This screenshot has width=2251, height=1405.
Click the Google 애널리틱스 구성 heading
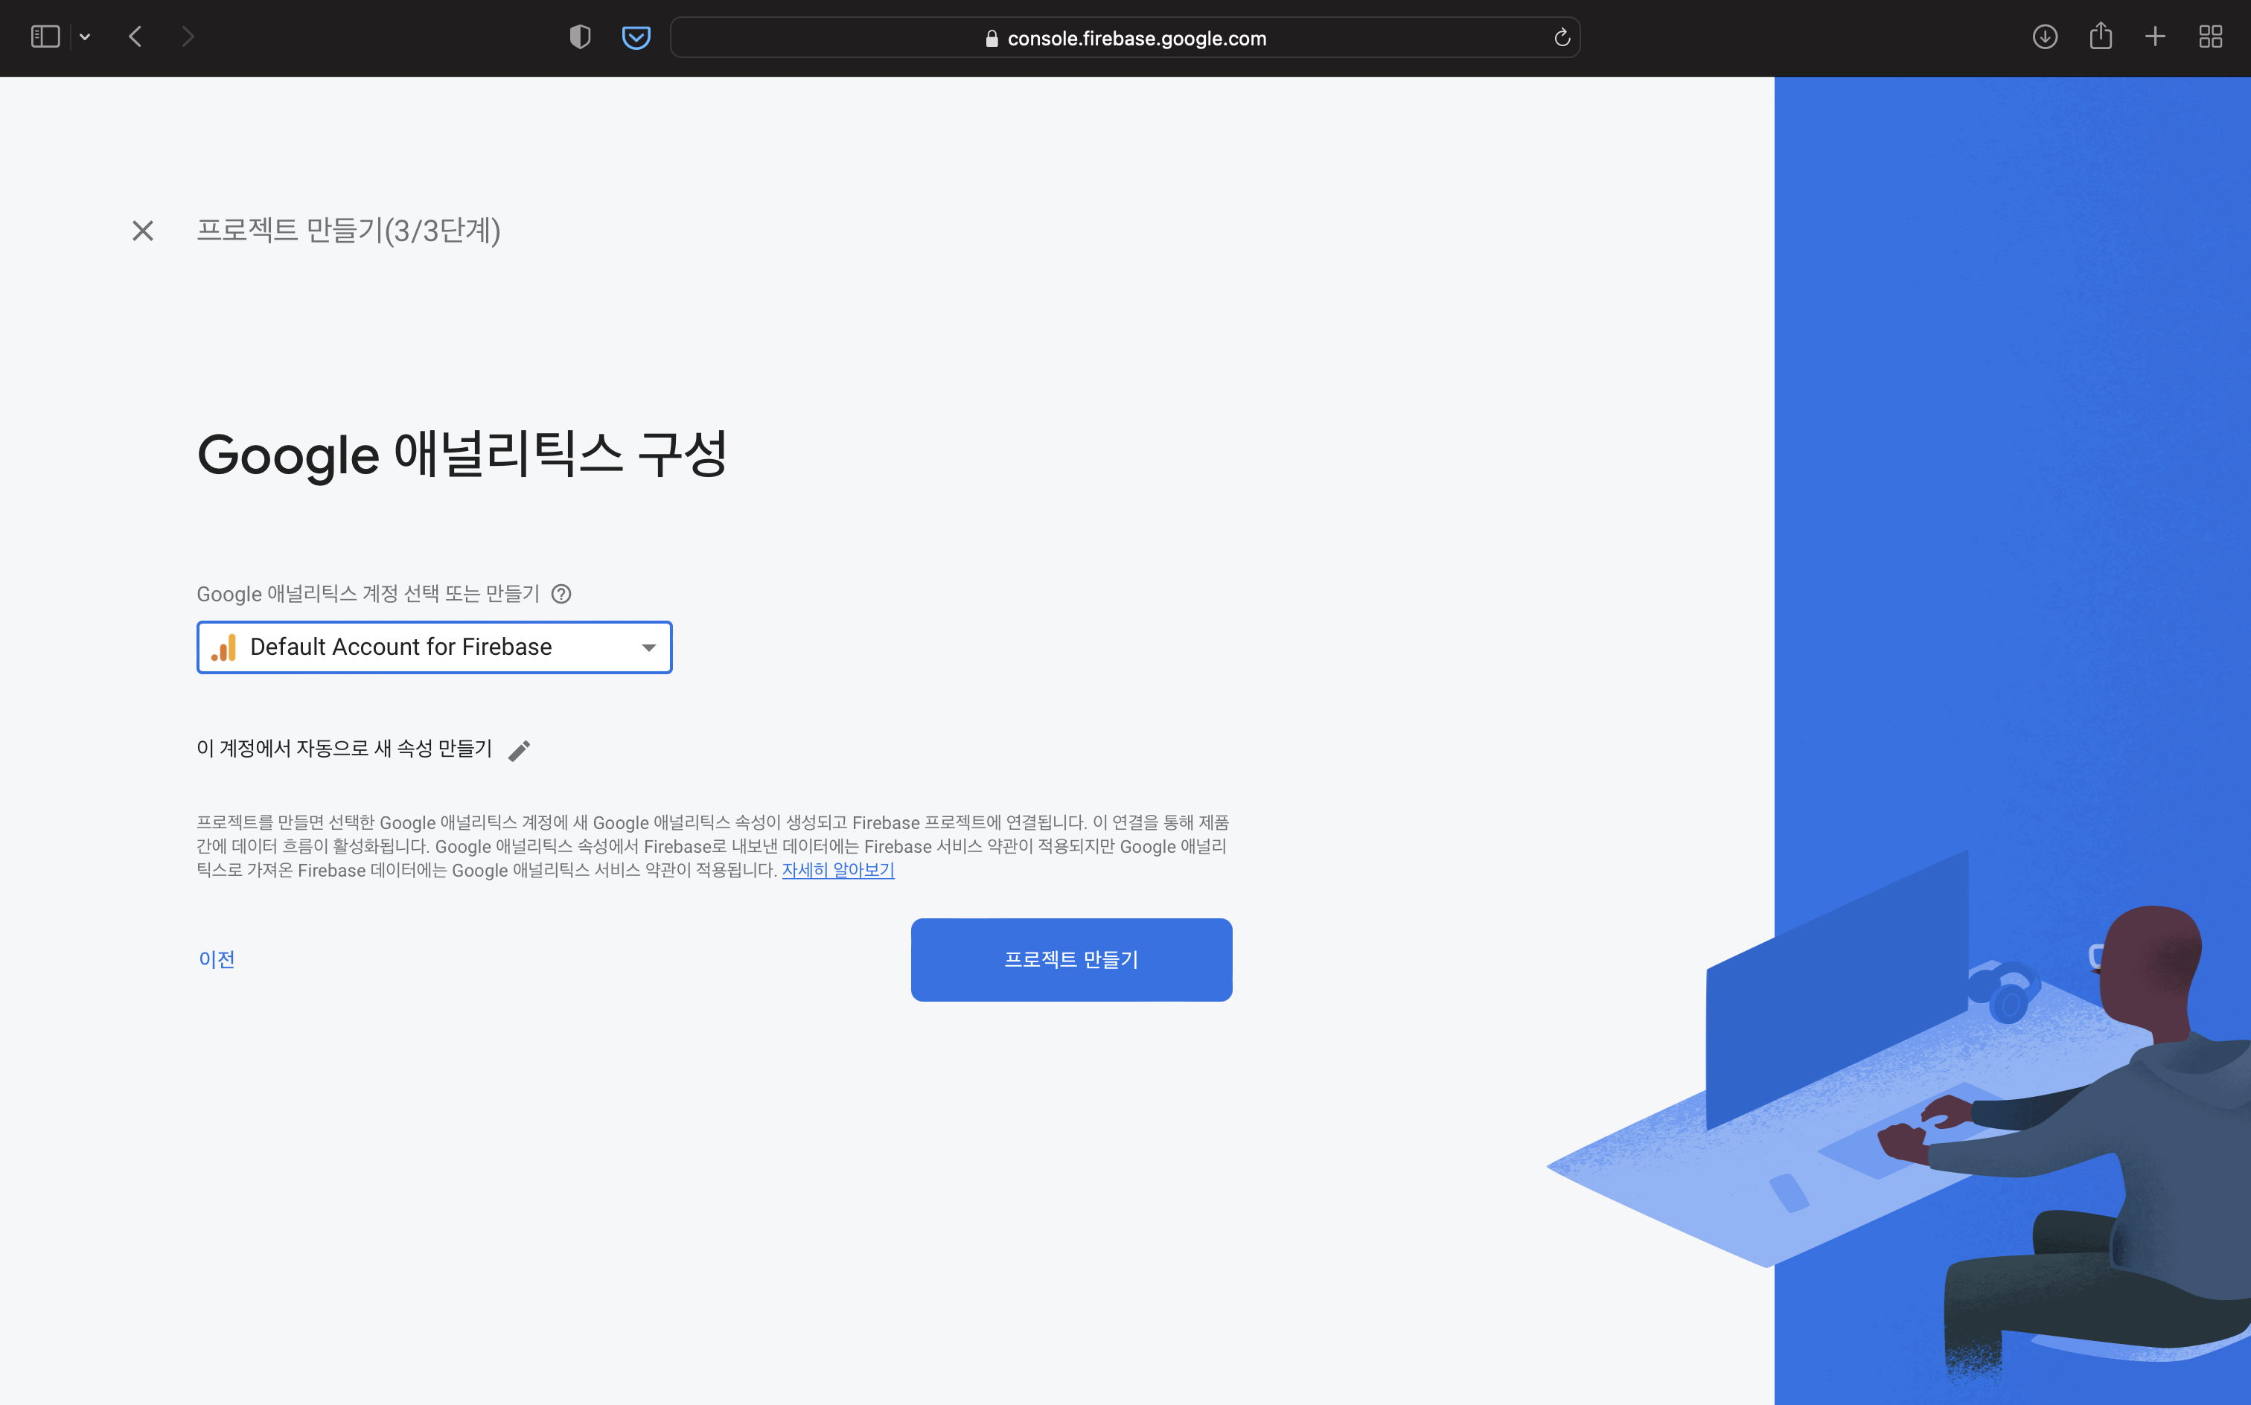pyautogui.click(x=462, y=455)
